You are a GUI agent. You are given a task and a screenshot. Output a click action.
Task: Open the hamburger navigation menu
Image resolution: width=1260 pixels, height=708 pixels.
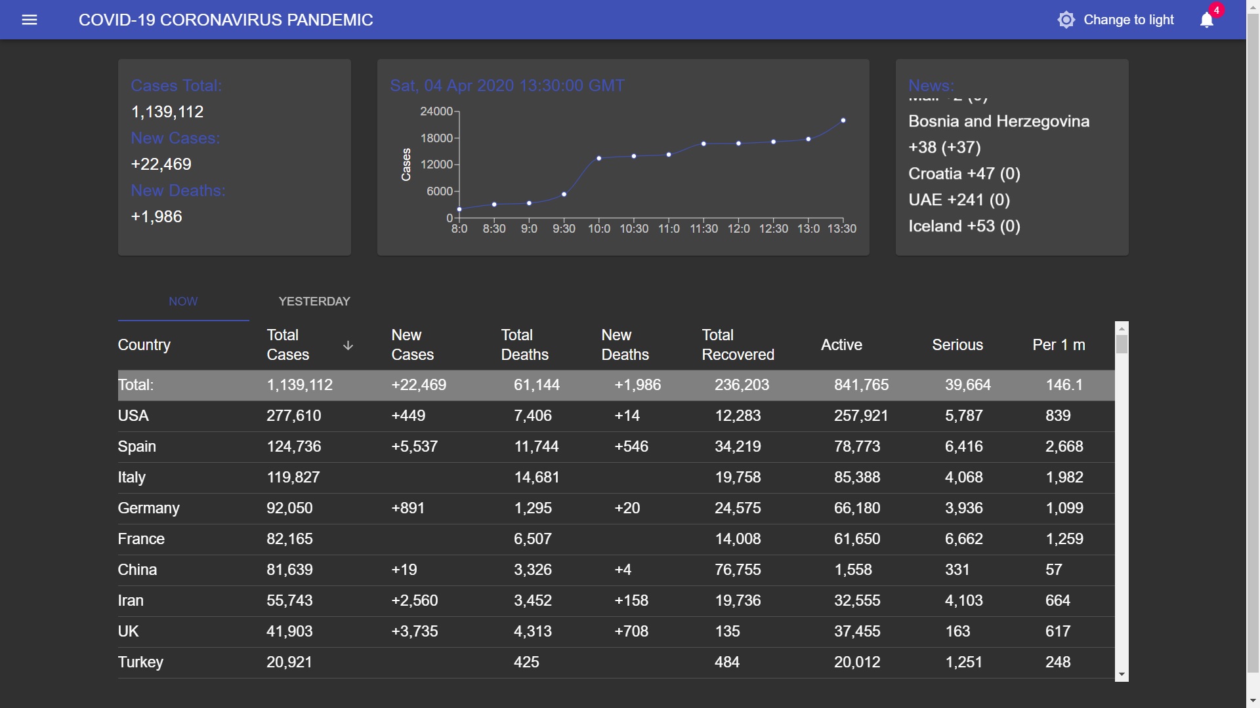[30, 20]
